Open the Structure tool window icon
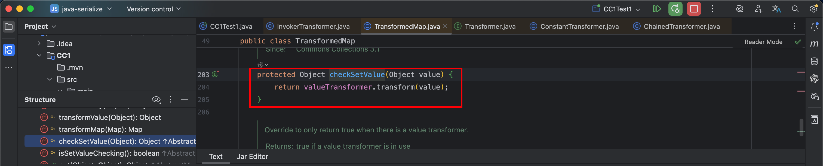 [x=9, y=50]
